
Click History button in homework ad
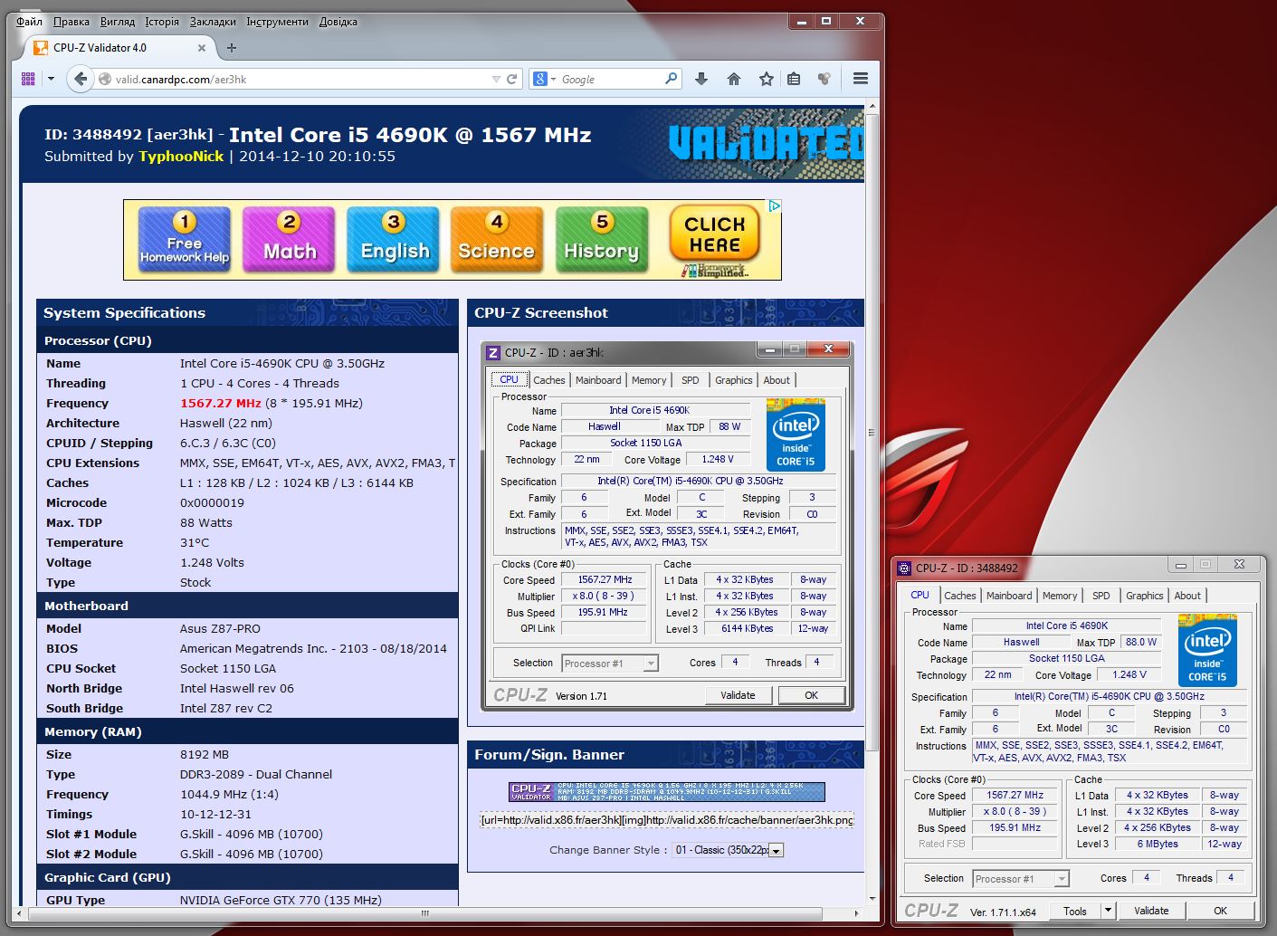(x=602, y=239)
